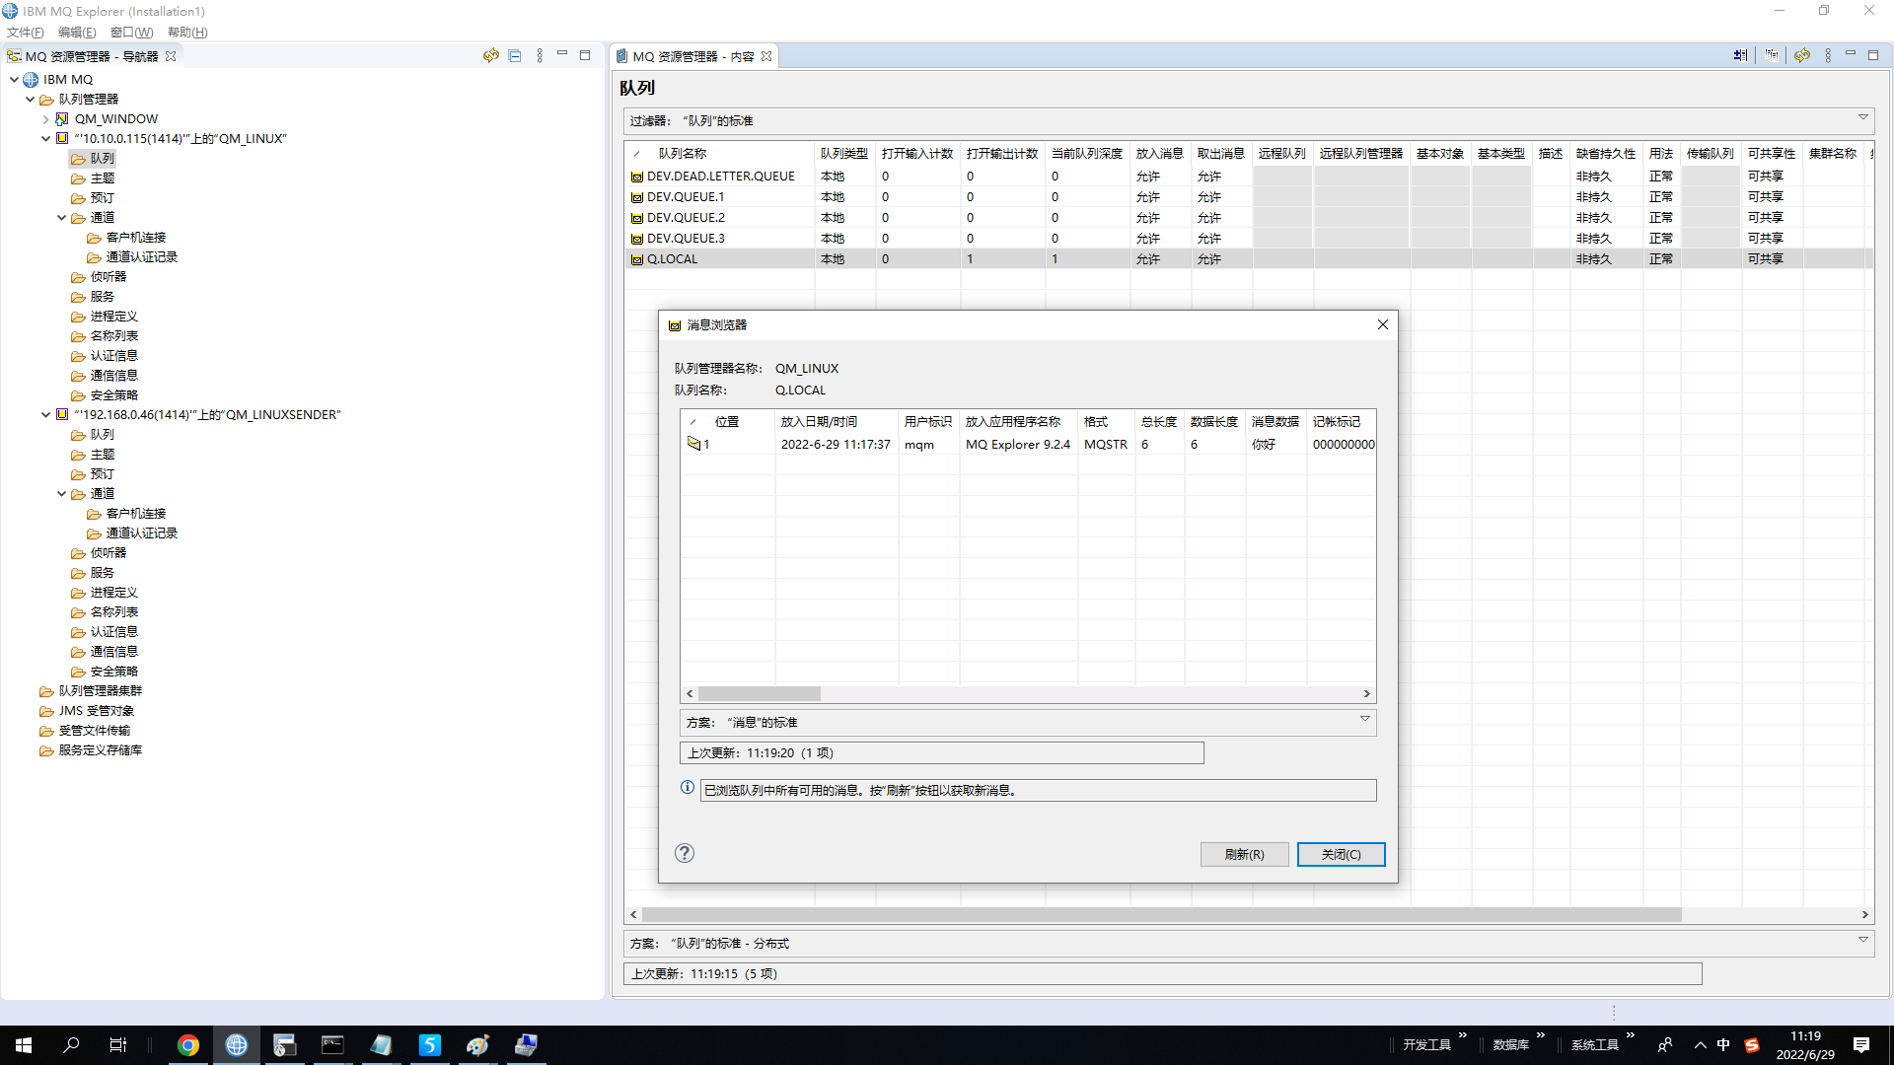This screenshot has height=1065, width=1894.
Task: Collapse the IBM MQ root node
Action: click(14, 80)
